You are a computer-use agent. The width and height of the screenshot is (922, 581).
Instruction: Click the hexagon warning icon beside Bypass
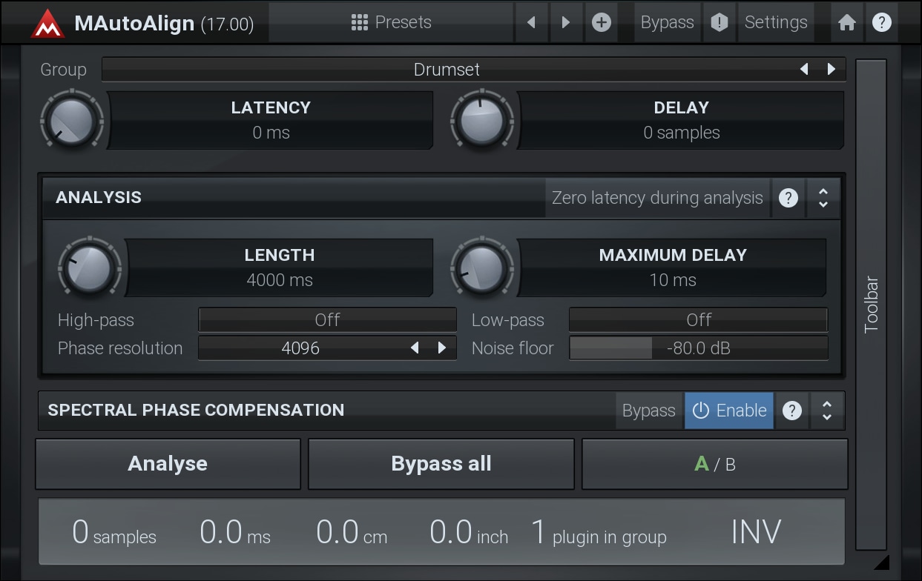pyautogui.click(x=719, y=23)
